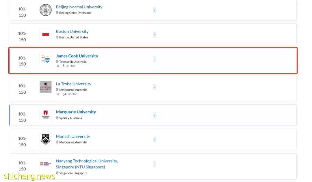The width and height of the screenshot is (312, 182).
Task: Click the location pin beside Boston,United States
Action: point(57,37)
